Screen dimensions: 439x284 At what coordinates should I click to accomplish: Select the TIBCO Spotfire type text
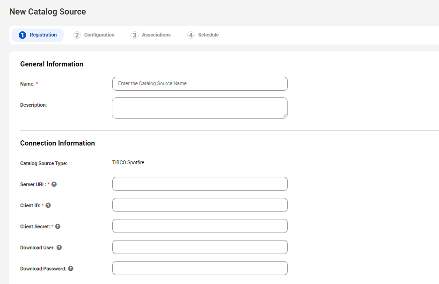click(x=128, y=162)
